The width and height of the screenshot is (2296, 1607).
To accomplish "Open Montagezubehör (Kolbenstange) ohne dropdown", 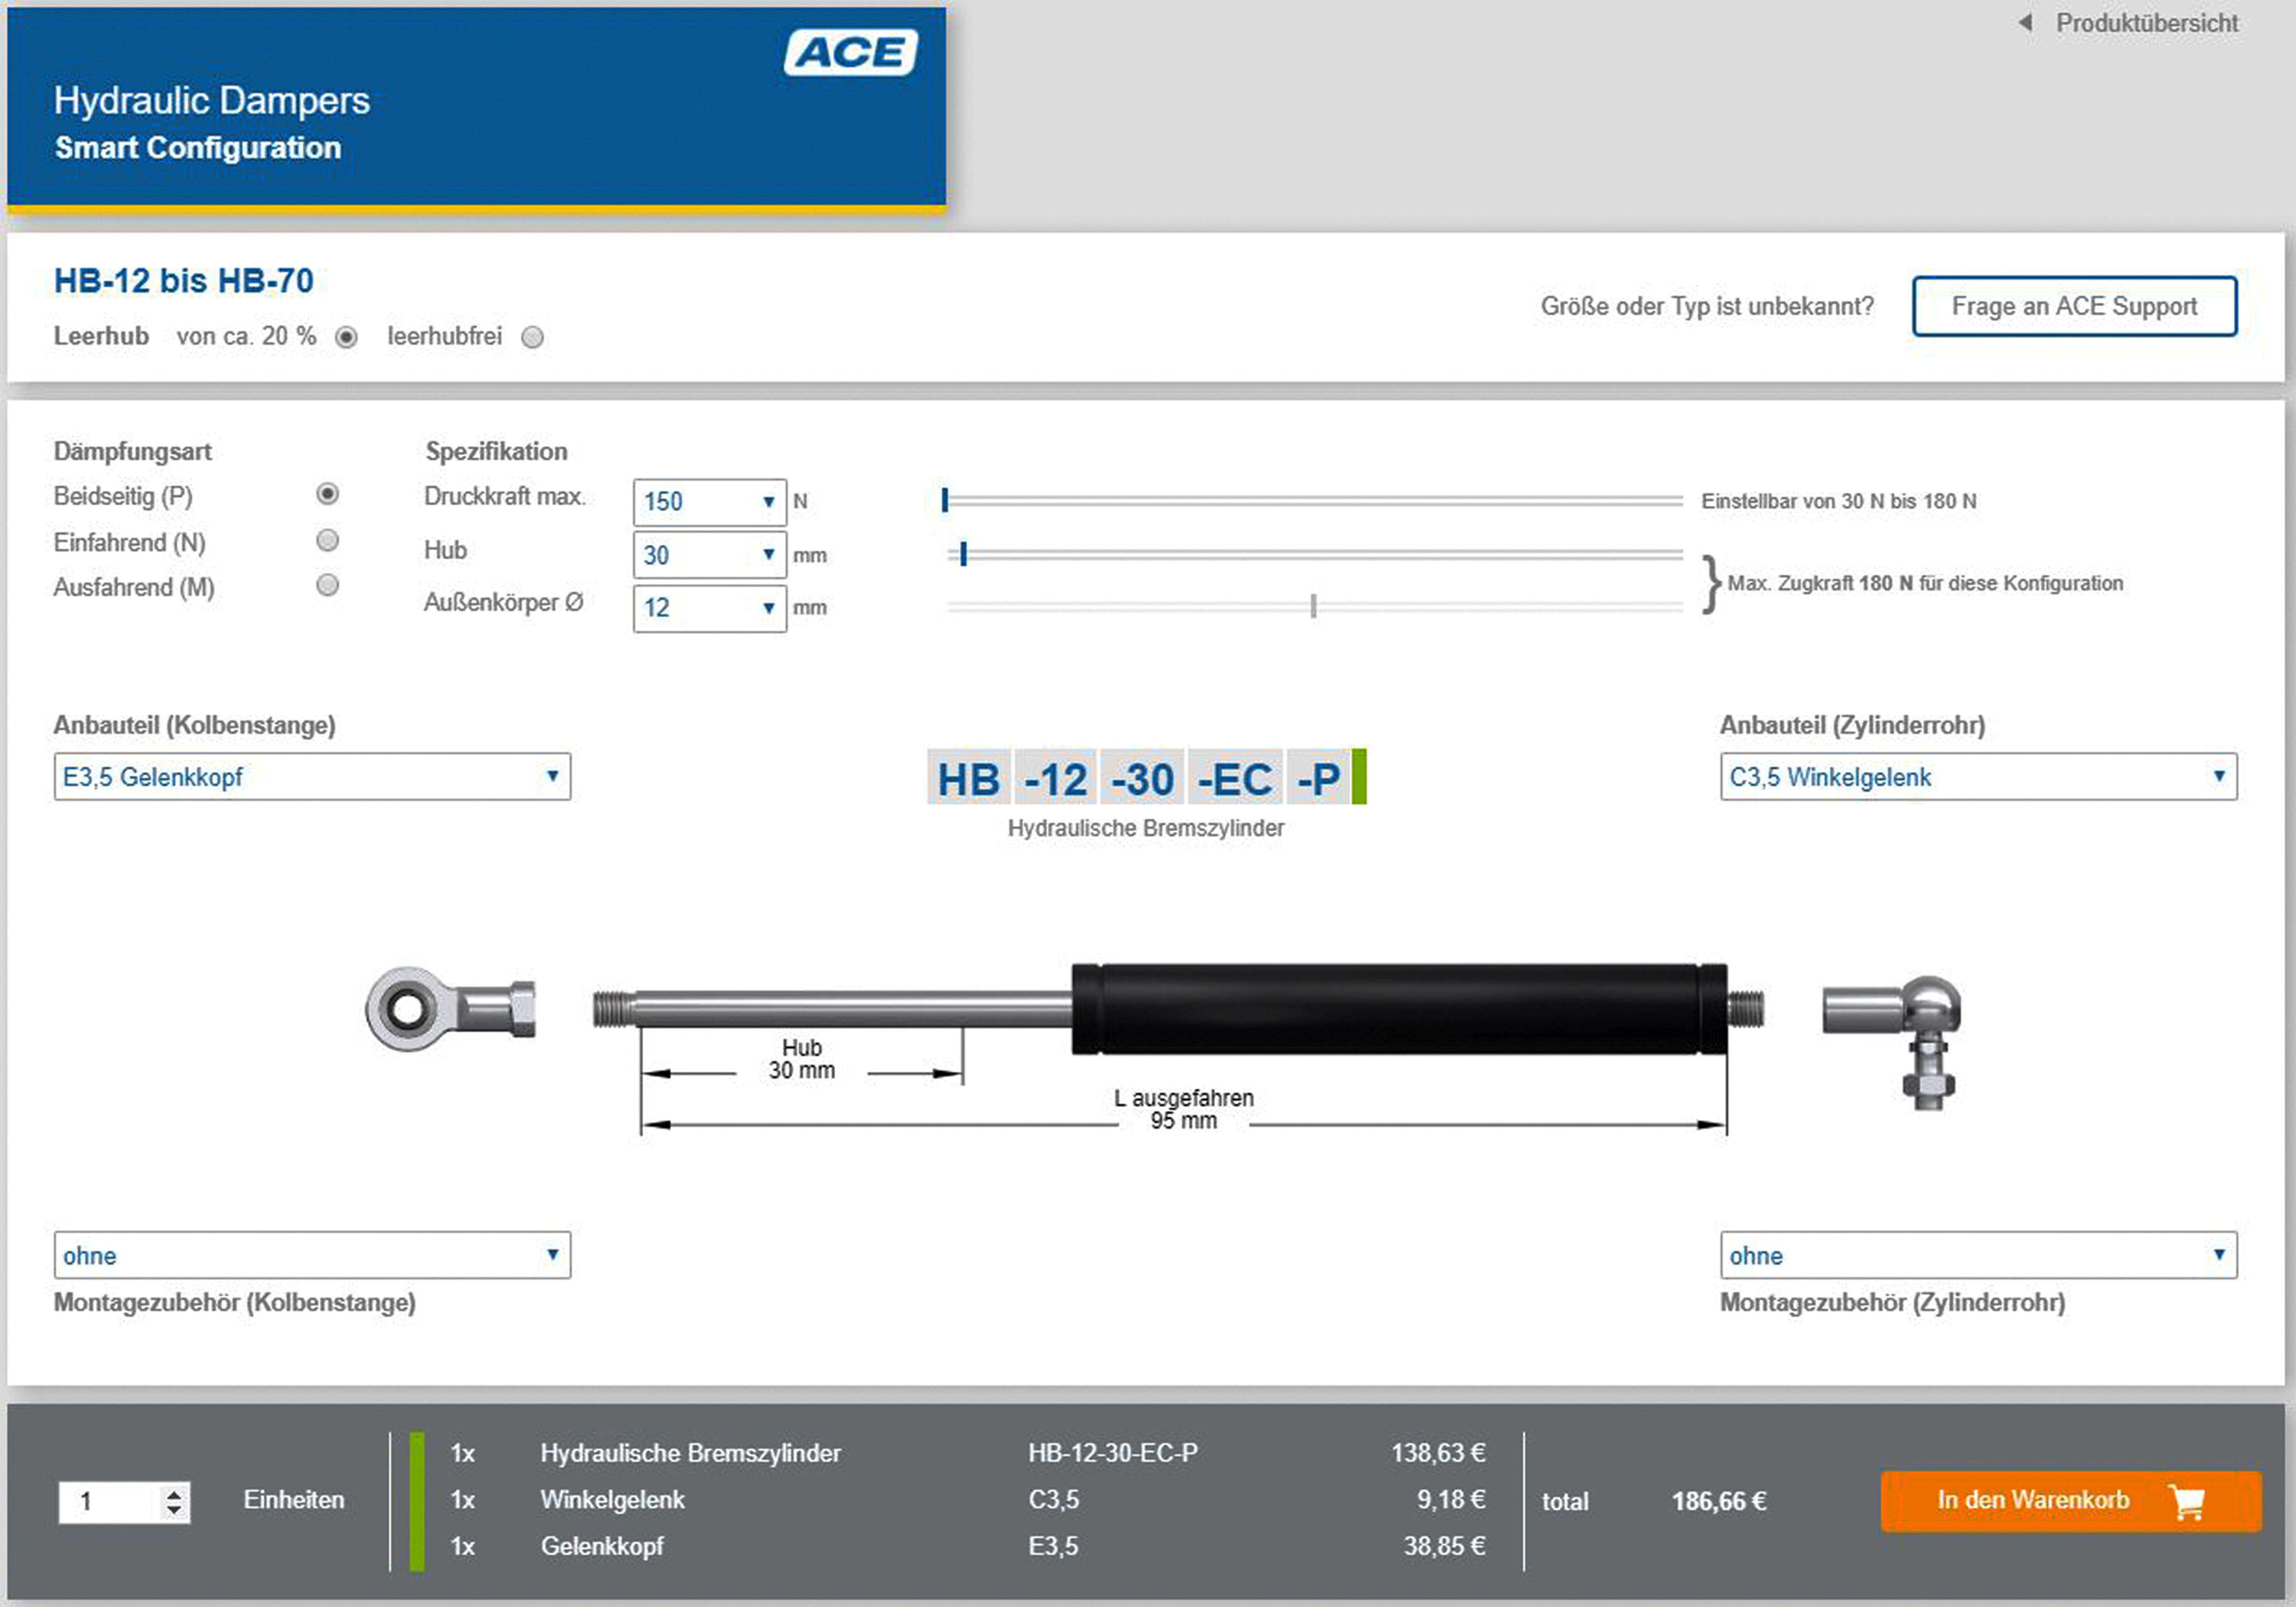I will click(x=312, y=1255).
